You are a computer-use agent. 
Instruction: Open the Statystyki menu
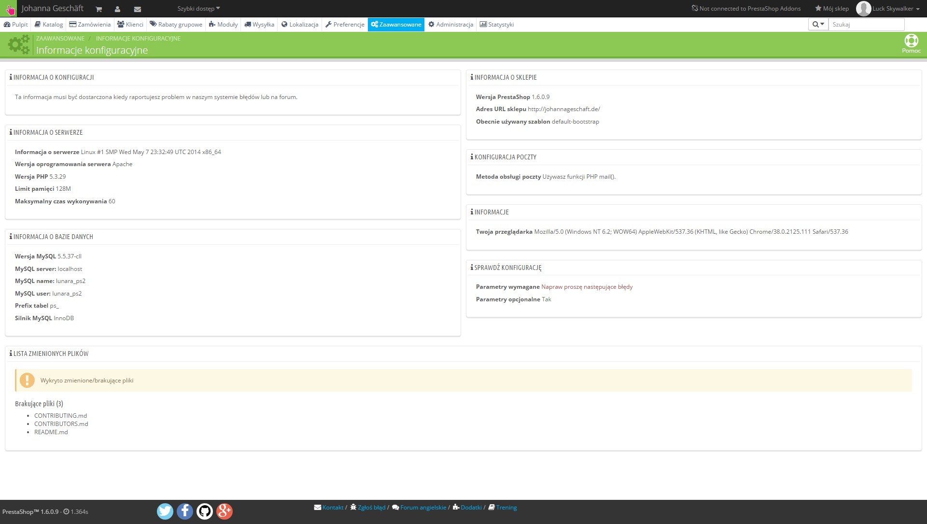pyautogui.click(x=496, y=24)
